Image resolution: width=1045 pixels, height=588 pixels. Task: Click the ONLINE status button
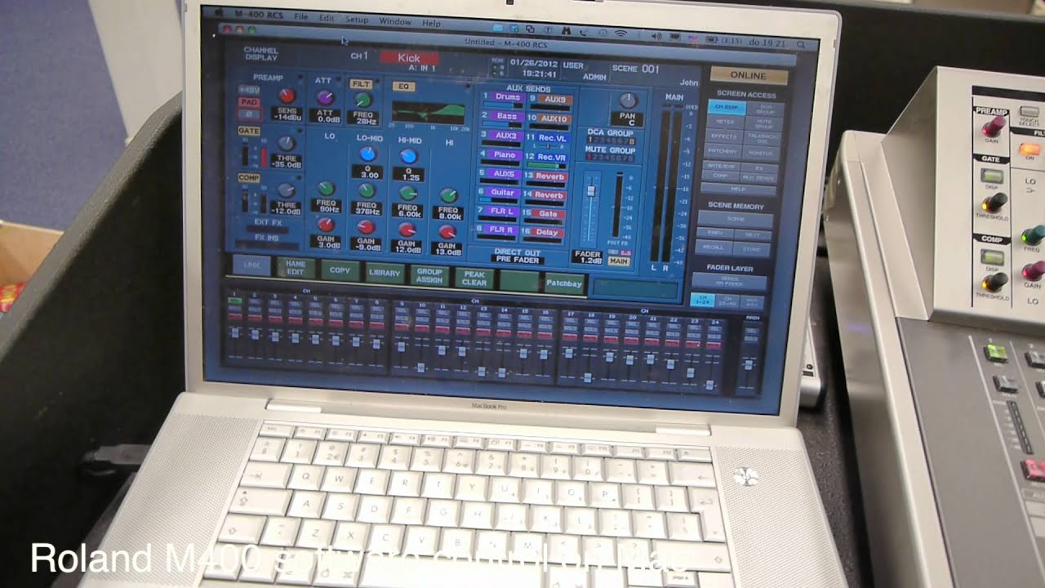(x=748, y=76)
